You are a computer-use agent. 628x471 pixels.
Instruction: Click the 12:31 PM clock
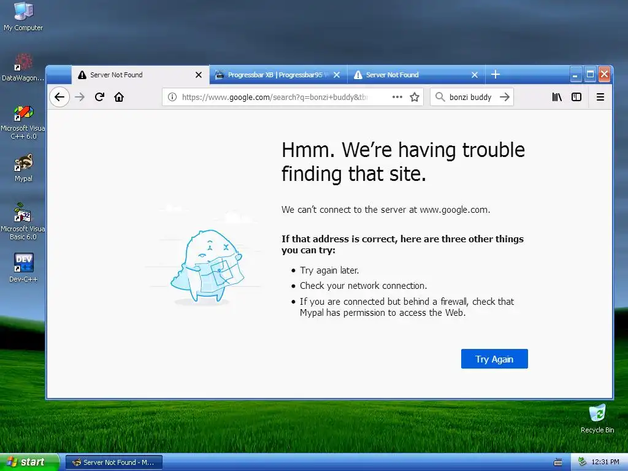click(x=605, y=462)
